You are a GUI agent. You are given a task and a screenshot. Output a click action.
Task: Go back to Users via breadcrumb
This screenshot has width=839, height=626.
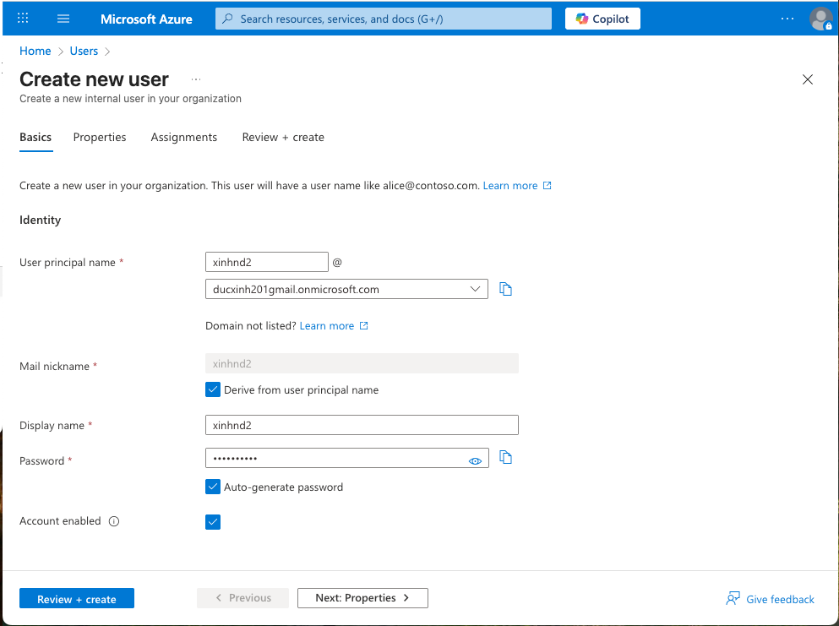click(84, 51)
